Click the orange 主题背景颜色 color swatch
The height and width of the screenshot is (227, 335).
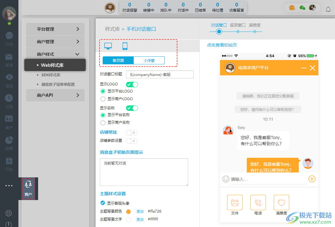[x=128, y=211]
